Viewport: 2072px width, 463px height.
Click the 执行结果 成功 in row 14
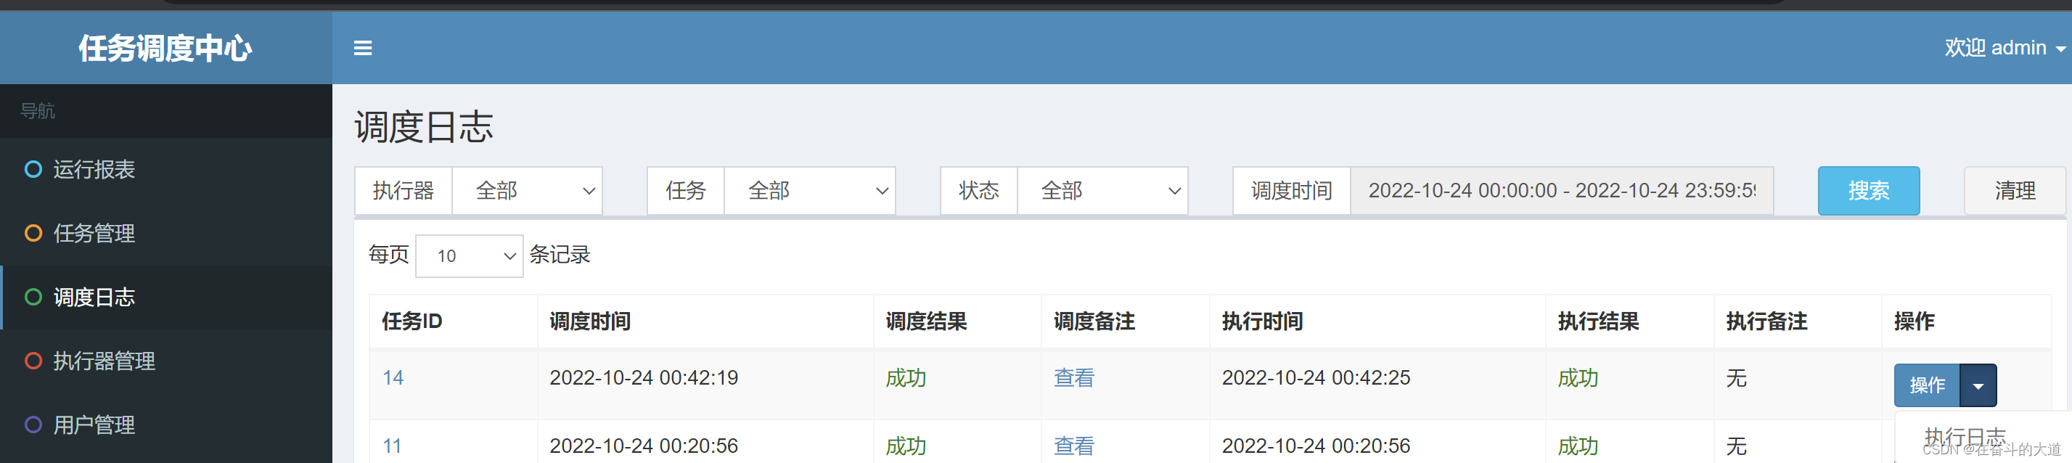(x=1578, y=378)
